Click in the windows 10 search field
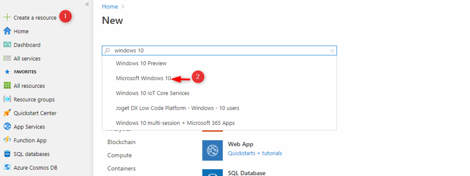Screen dimensions: 470x176 [219, 51]
